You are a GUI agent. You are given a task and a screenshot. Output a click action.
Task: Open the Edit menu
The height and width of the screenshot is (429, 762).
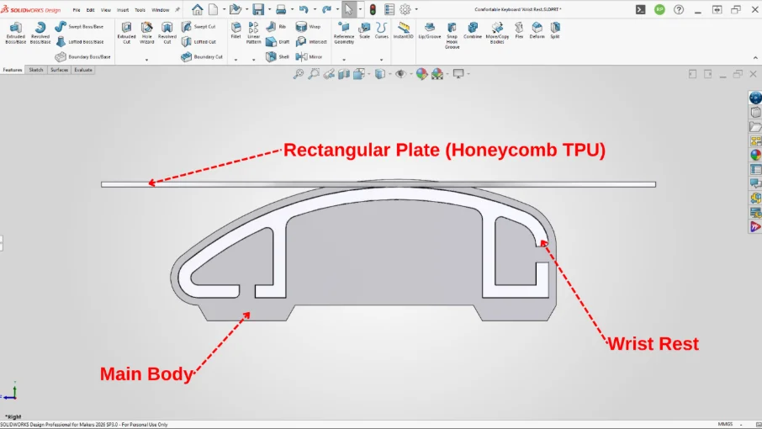tap(90, 10)
